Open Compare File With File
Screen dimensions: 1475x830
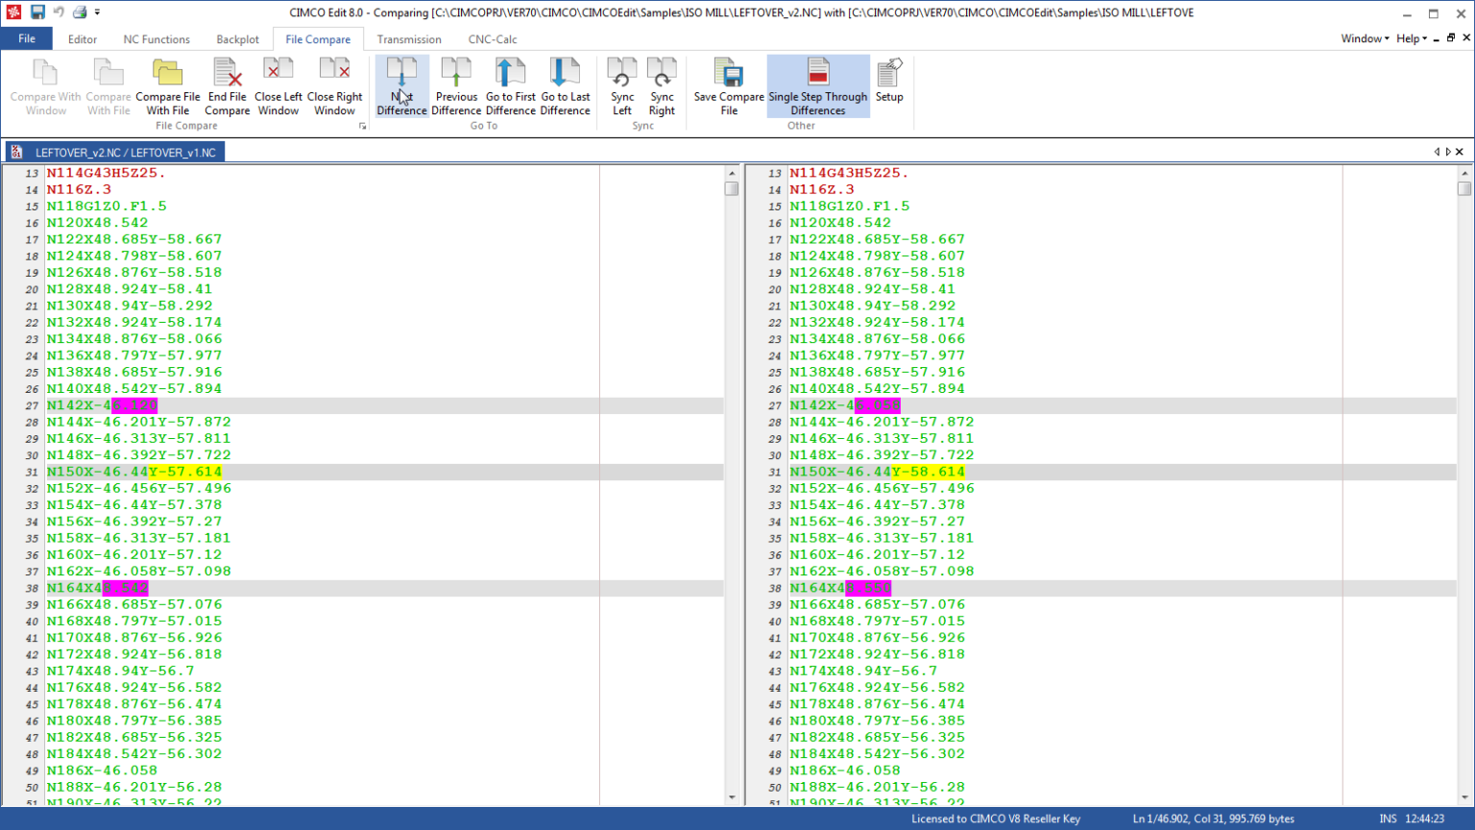coord(168,86)
